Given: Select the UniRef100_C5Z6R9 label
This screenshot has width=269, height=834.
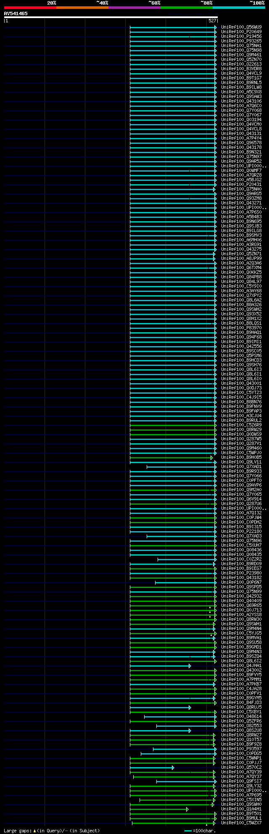Looking at the screenshot, I should coord(241,425).
